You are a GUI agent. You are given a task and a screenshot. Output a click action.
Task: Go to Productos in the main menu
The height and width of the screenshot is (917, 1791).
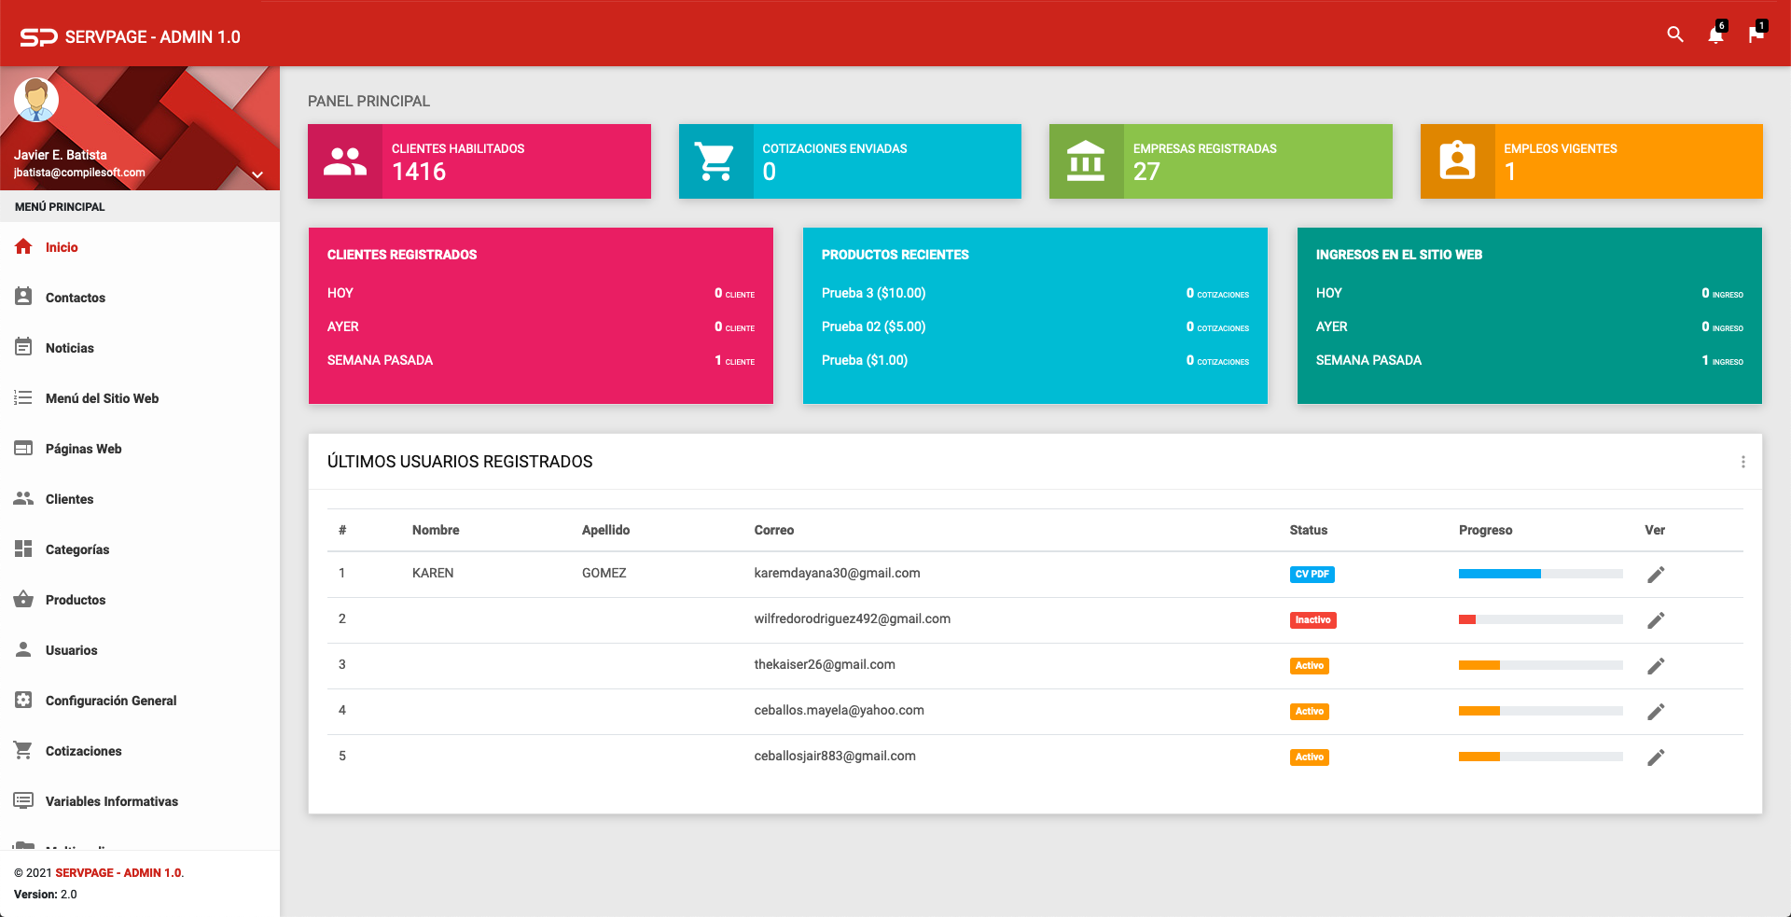tap(75, 600)
